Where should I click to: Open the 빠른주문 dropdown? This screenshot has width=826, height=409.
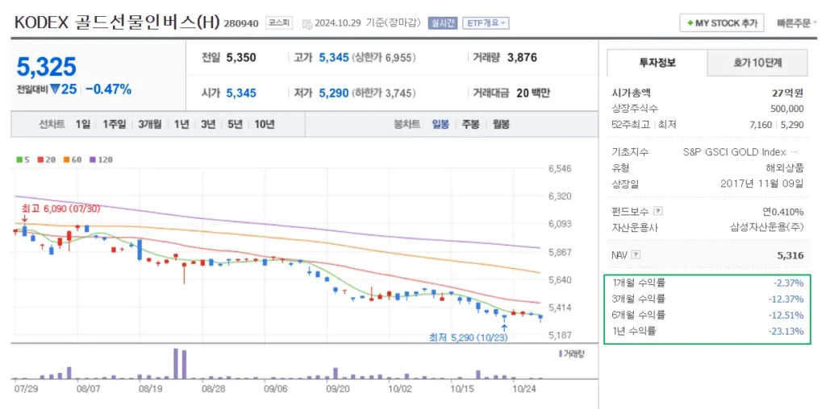tap(796, 23)
